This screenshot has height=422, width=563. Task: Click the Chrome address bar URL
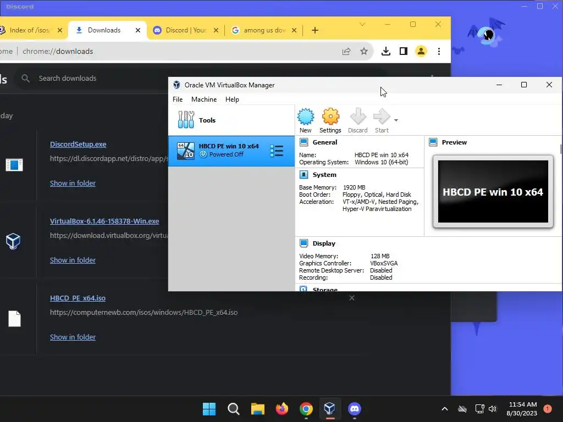(58, 51)
